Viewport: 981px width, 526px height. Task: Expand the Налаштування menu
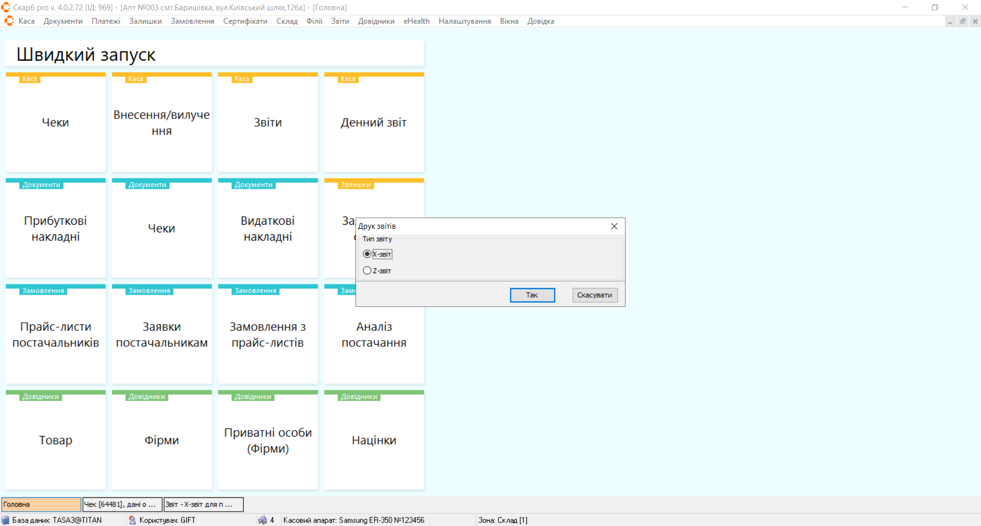(x=464, y=21)
